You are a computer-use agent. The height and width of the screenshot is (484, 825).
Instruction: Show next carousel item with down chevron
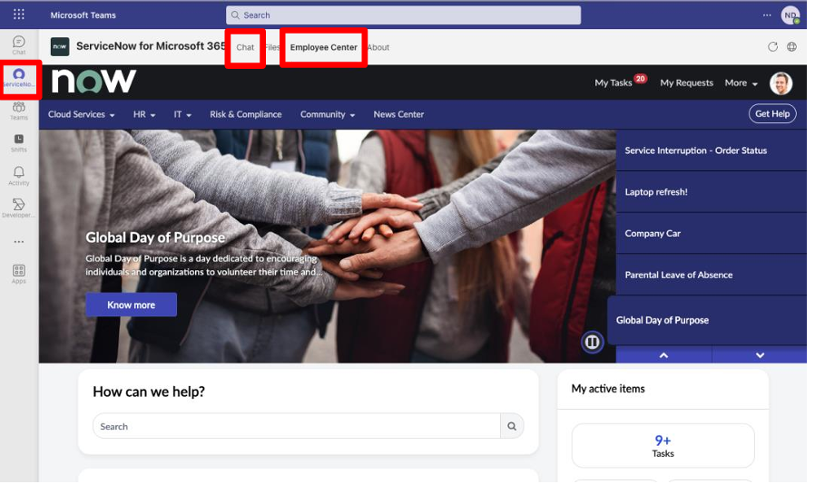760,355
